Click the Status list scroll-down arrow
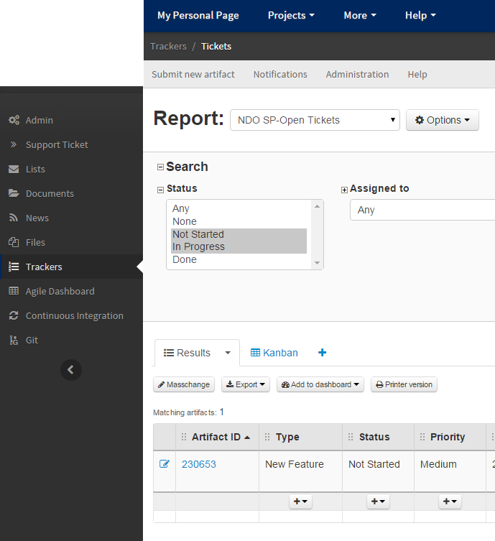Viewport: 495px width, 541px height. tap(317, 263)
